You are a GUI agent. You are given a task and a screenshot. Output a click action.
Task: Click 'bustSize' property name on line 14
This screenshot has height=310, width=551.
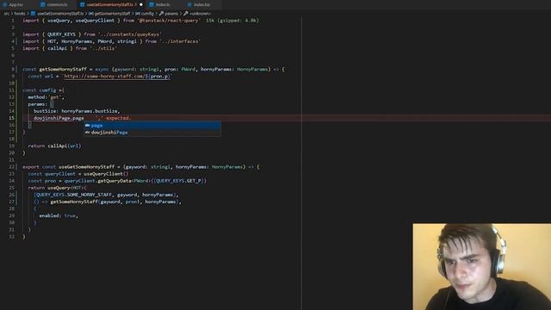[45, 111]
